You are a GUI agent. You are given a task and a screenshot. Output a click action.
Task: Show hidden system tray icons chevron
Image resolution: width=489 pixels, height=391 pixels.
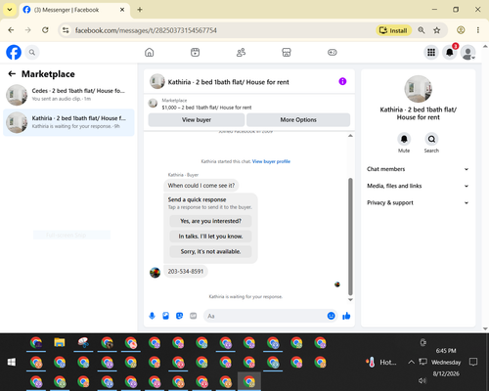pos(411,362)
